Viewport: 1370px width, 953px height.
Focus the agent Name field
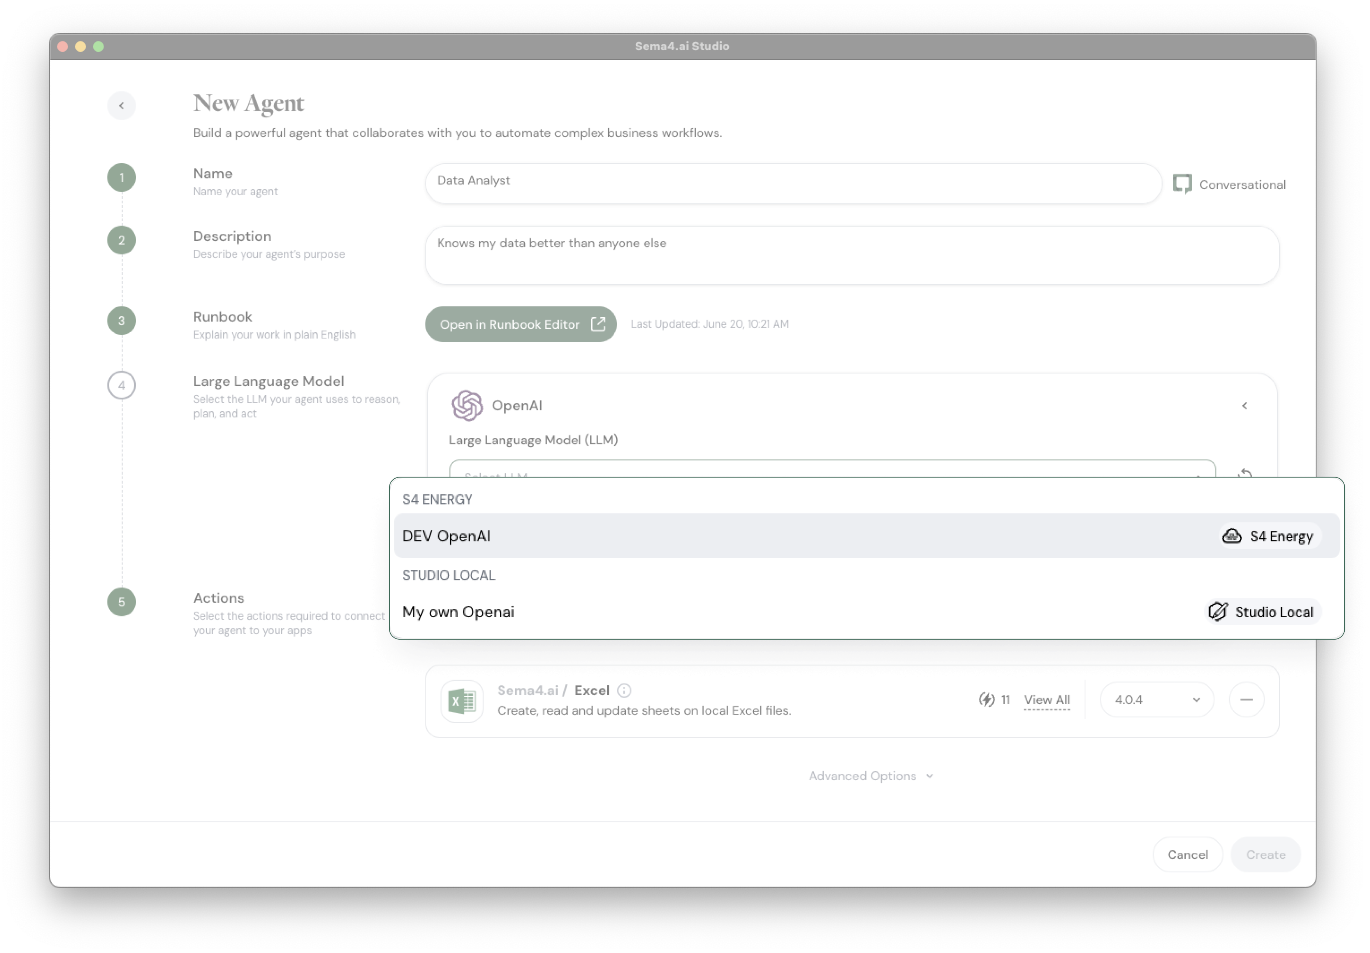793,183
